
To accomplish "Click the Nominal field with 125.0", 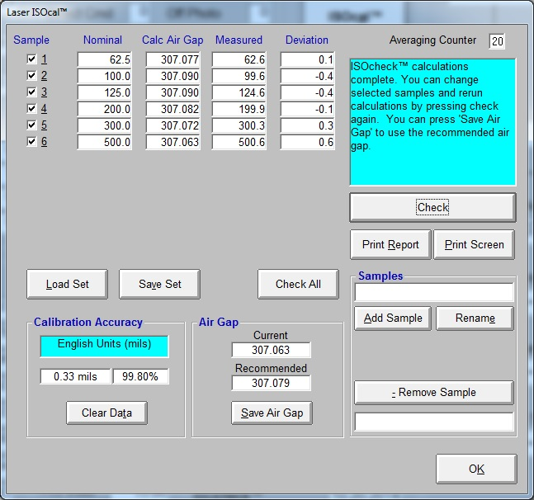I will tap(105, 92).
